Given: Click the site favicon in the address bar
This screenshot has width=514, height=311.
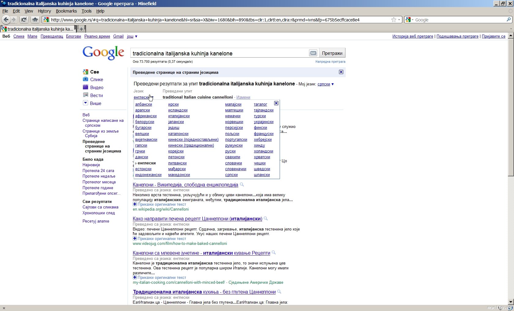Looking at the screenshot, I should pyautogui.click(x=46, y=20).
